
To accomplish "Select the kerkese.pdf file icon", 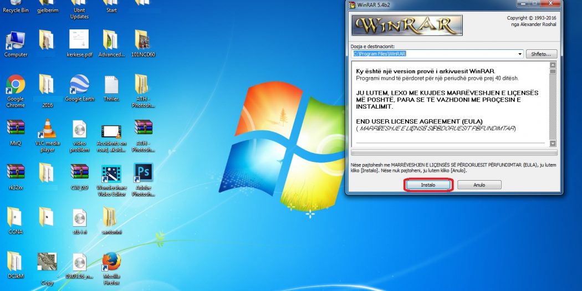I will [x=79, y=44].
